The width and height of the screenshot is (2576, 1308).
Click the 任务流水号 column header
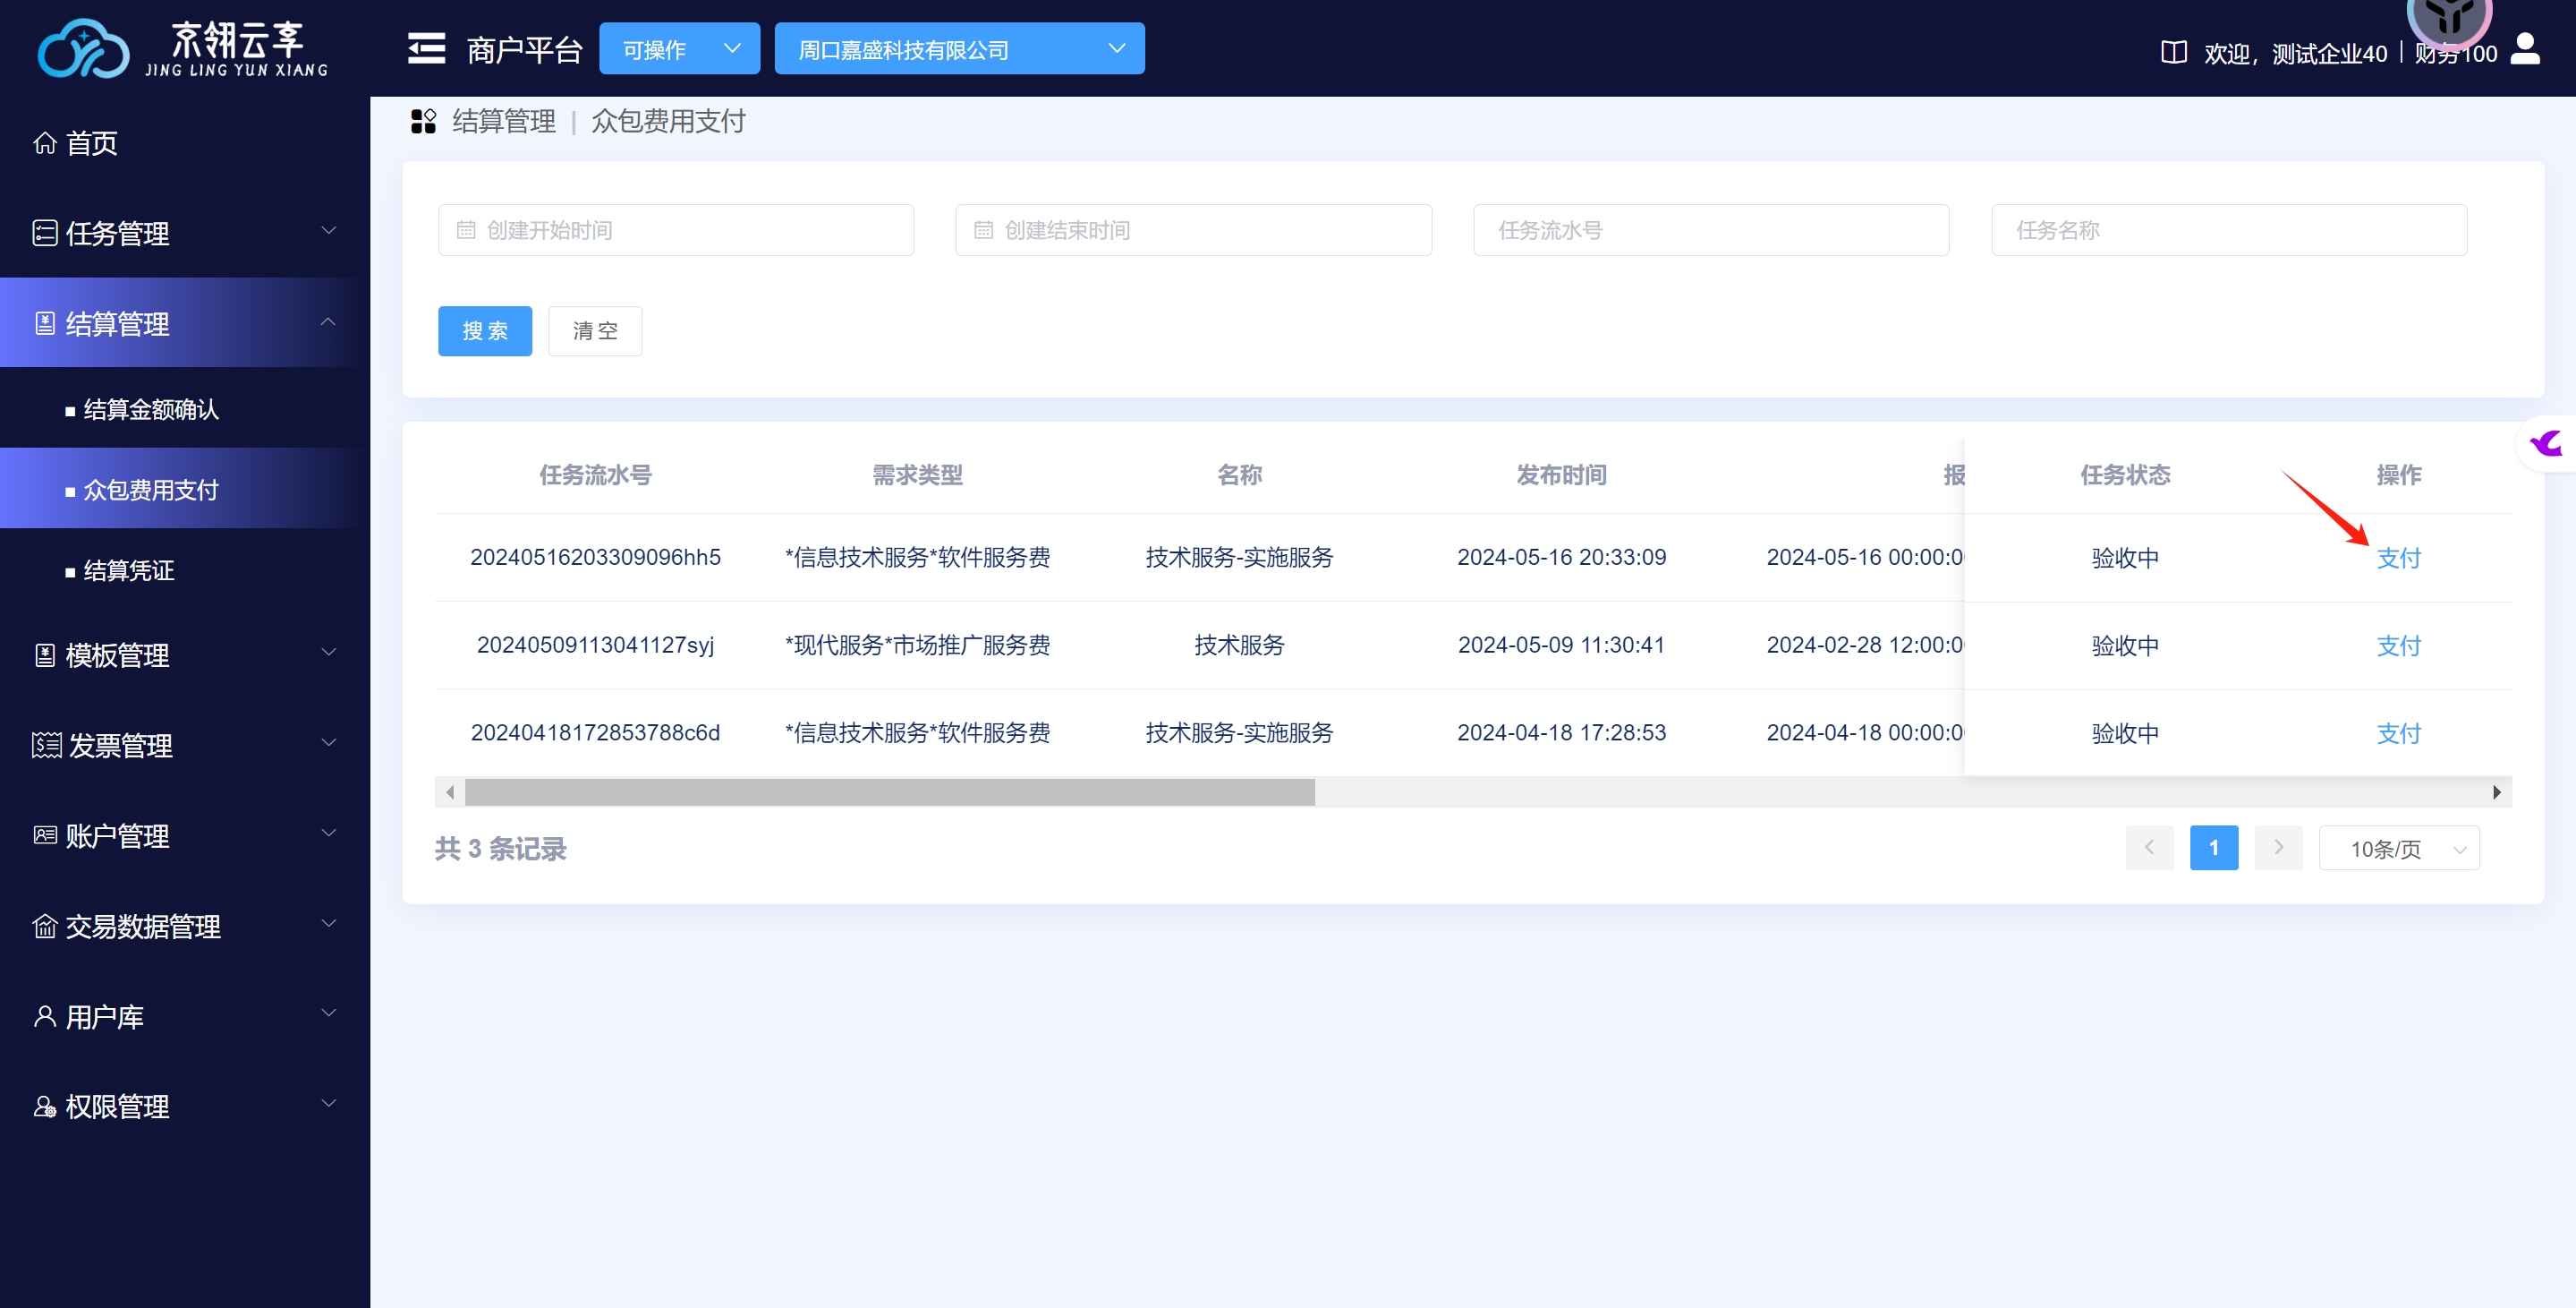(595, 475)
